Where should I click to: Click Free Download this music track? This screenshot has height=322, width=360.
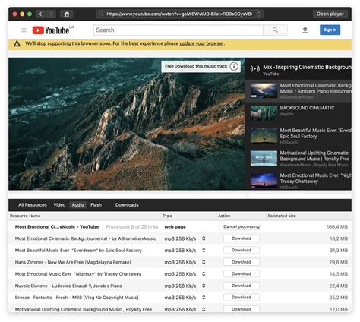pyautogui.click(x=196, y=66)
